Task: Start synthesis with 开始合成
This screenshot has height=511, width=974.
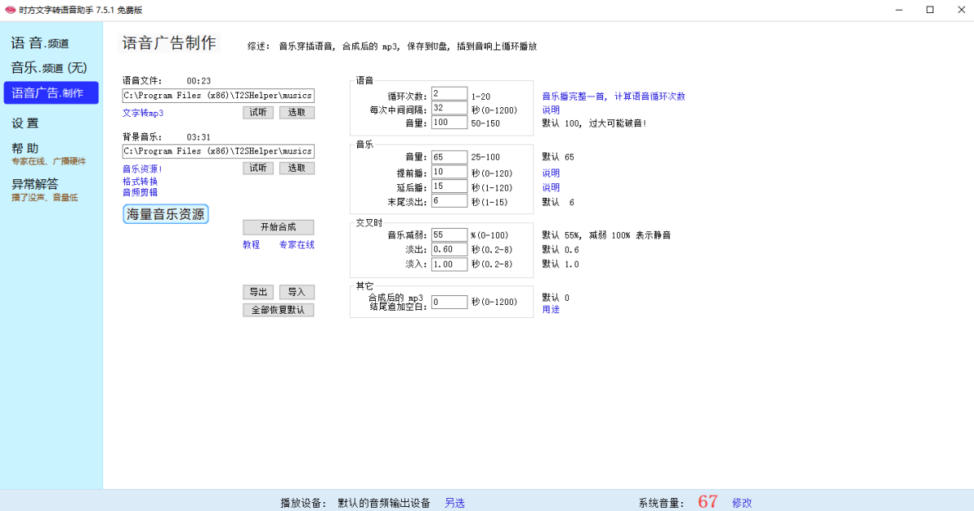Action: [278, 227]
